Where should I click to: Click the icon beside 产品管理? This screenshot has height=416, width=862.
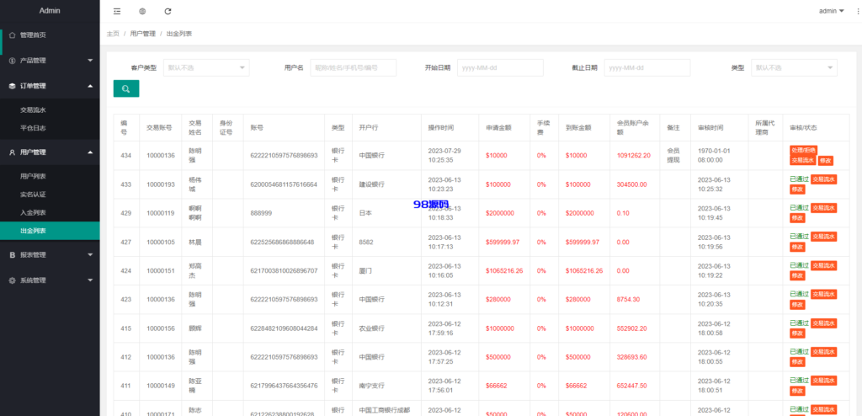pyautogui.click(x=12, y=61)
